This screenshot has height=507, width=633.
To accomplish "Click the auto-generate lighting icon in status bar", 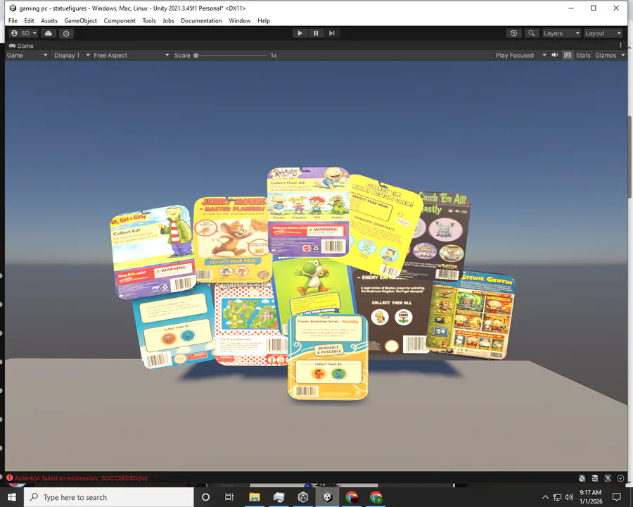I will click(608, 478).
